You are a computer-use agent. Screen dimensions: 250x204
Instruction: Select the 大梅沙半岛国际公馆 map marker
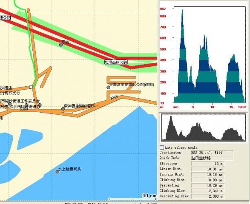[x=109, y=88]
